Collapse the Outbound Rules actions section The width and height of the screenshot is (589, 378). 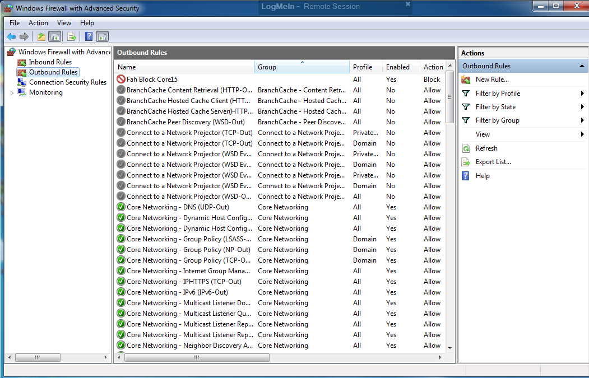582,66
